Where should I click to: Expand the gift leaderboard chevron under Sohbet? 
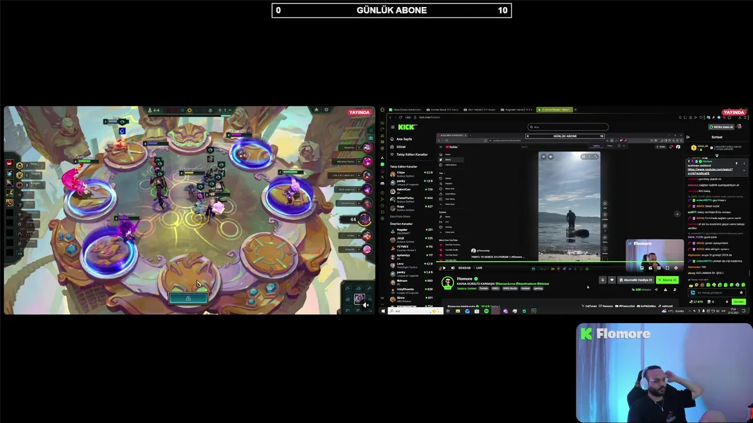tap(717, 156)
